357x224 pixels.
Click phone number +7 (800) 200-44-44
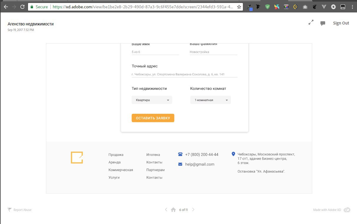pos(202,155)
